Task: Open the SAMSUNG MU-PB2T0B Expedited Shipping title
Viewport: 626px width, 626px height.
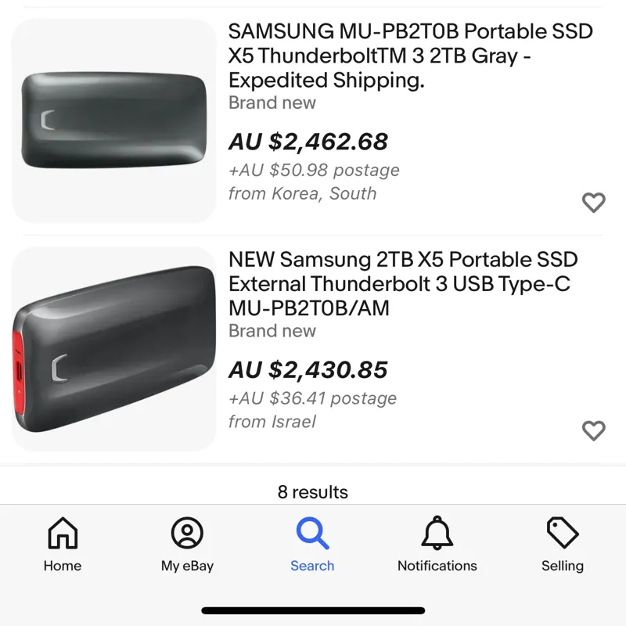Action: click(x=410, y=56)
